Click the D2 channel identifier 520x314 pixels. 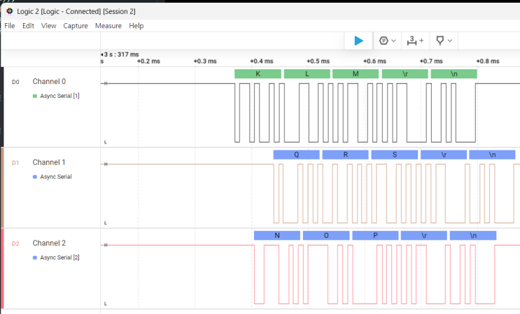pos(15,243)
